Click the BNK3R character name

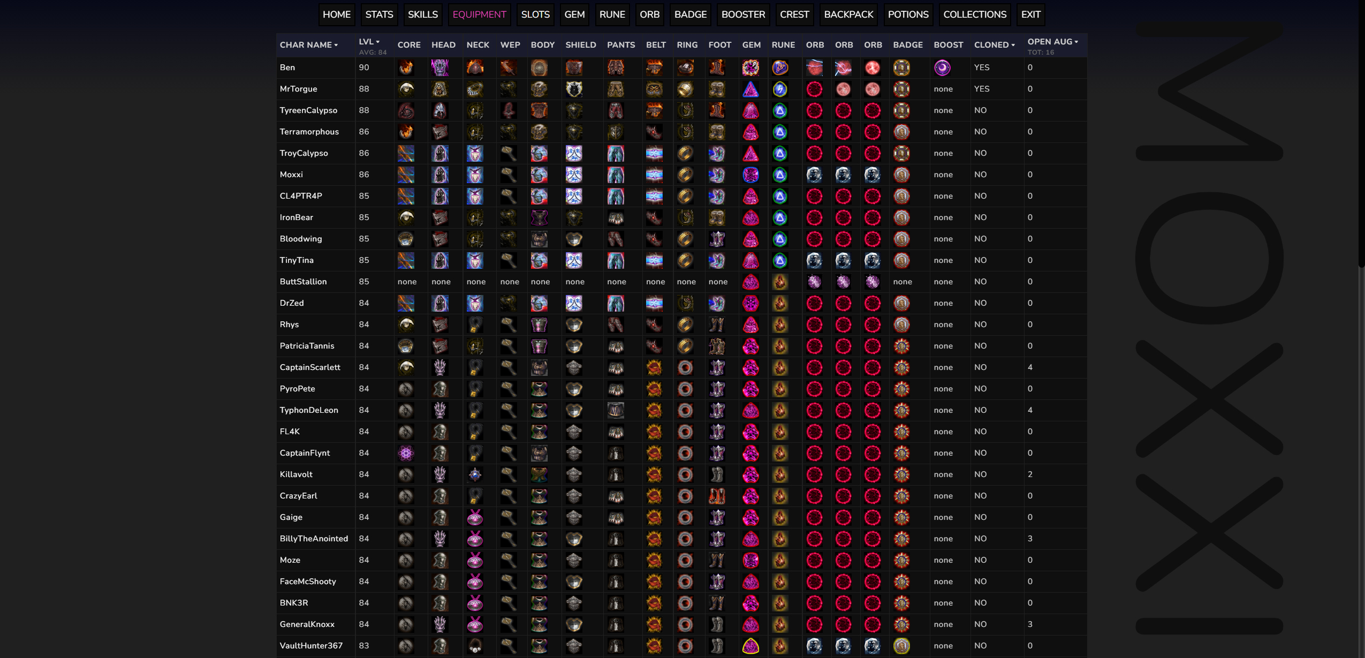294,603
